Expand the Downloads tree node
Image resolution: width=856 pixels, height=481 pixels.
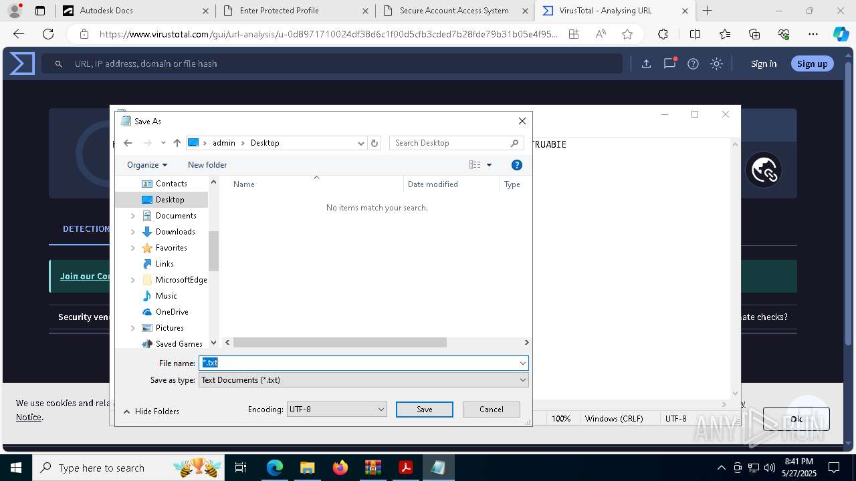pos(132,232)
